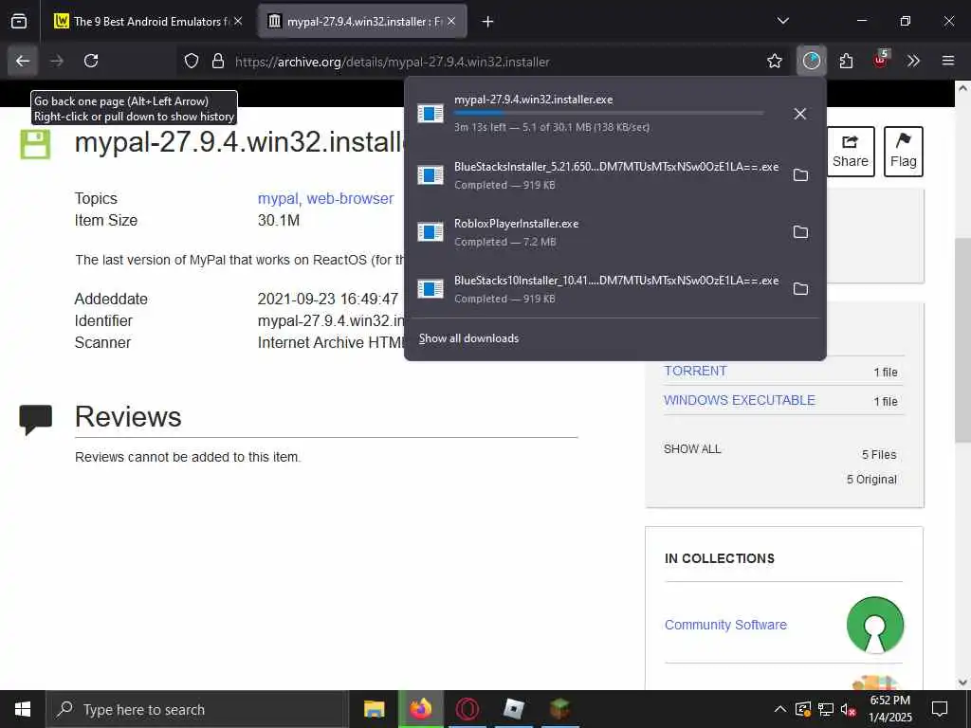The image size is (971, 728).
Task: Show RobloxPlayerInstaller.exe in folder
Action: [800, 232]
